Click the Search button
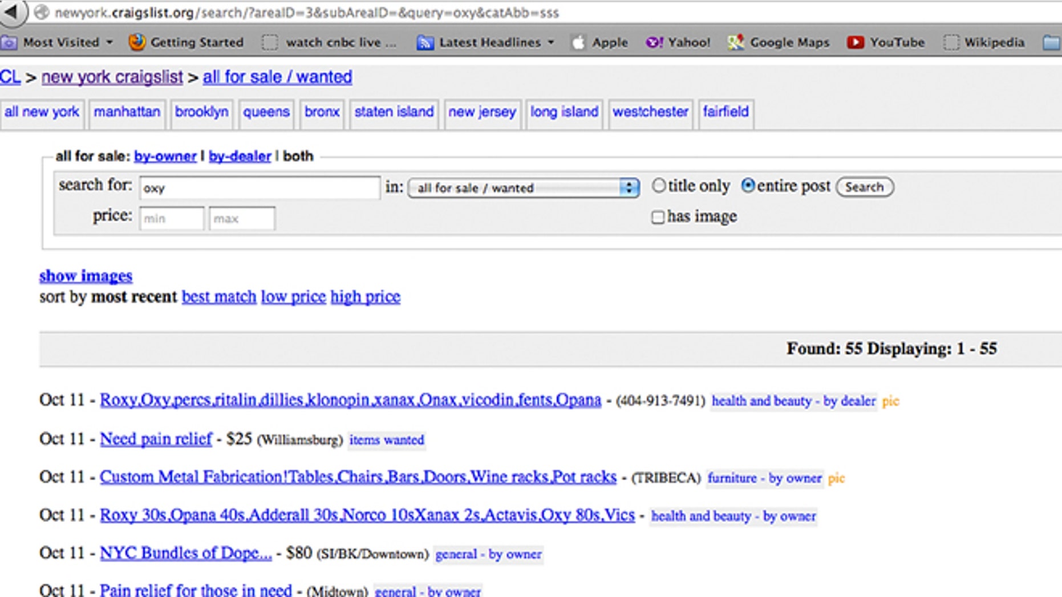Screen dimensions: 1062x597 [x=865, y=187]
